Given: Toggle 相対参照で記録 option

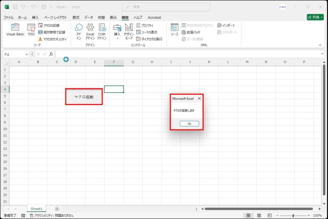Looking at the screenshot, I should click(51, 32).
